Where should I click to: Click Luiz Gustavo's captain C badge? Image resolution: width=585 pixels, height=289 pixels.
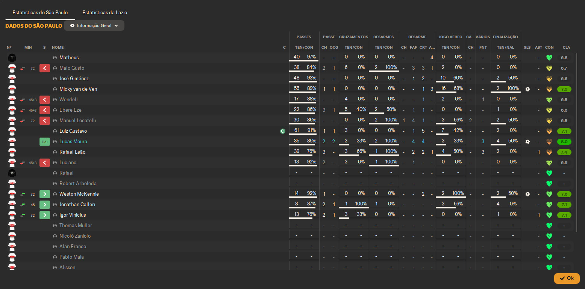pos(283,131)
